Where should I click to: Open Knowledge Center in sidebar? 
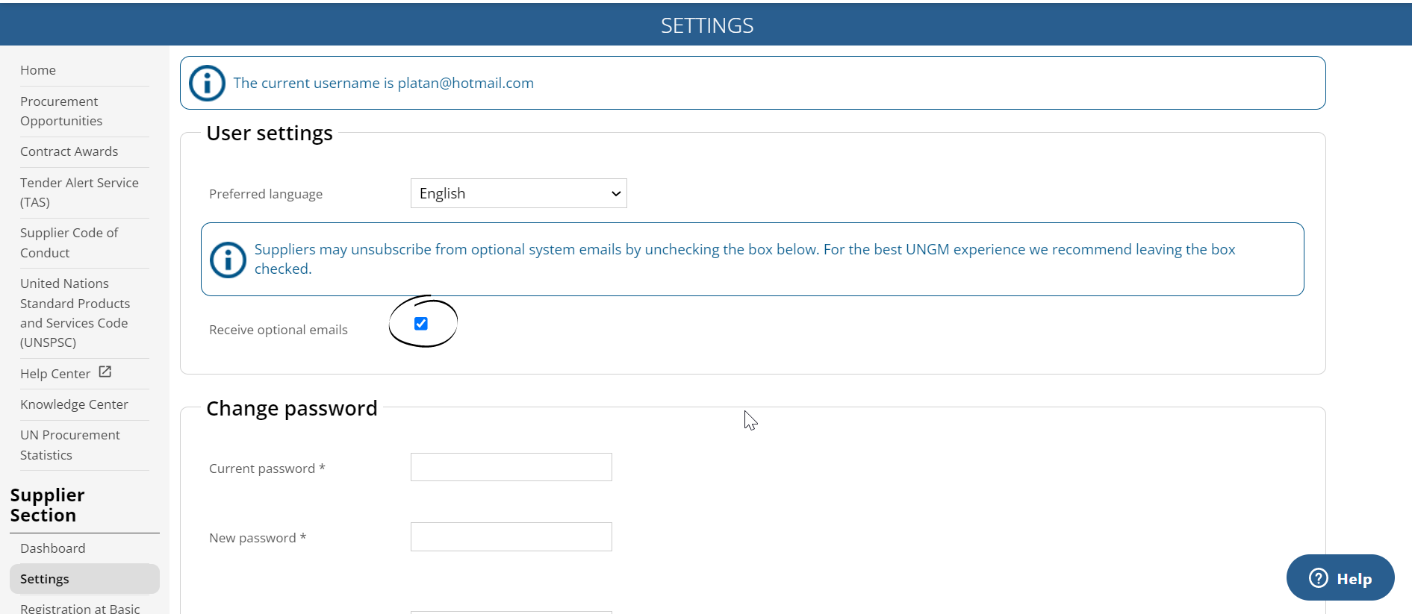coord(74,404)
